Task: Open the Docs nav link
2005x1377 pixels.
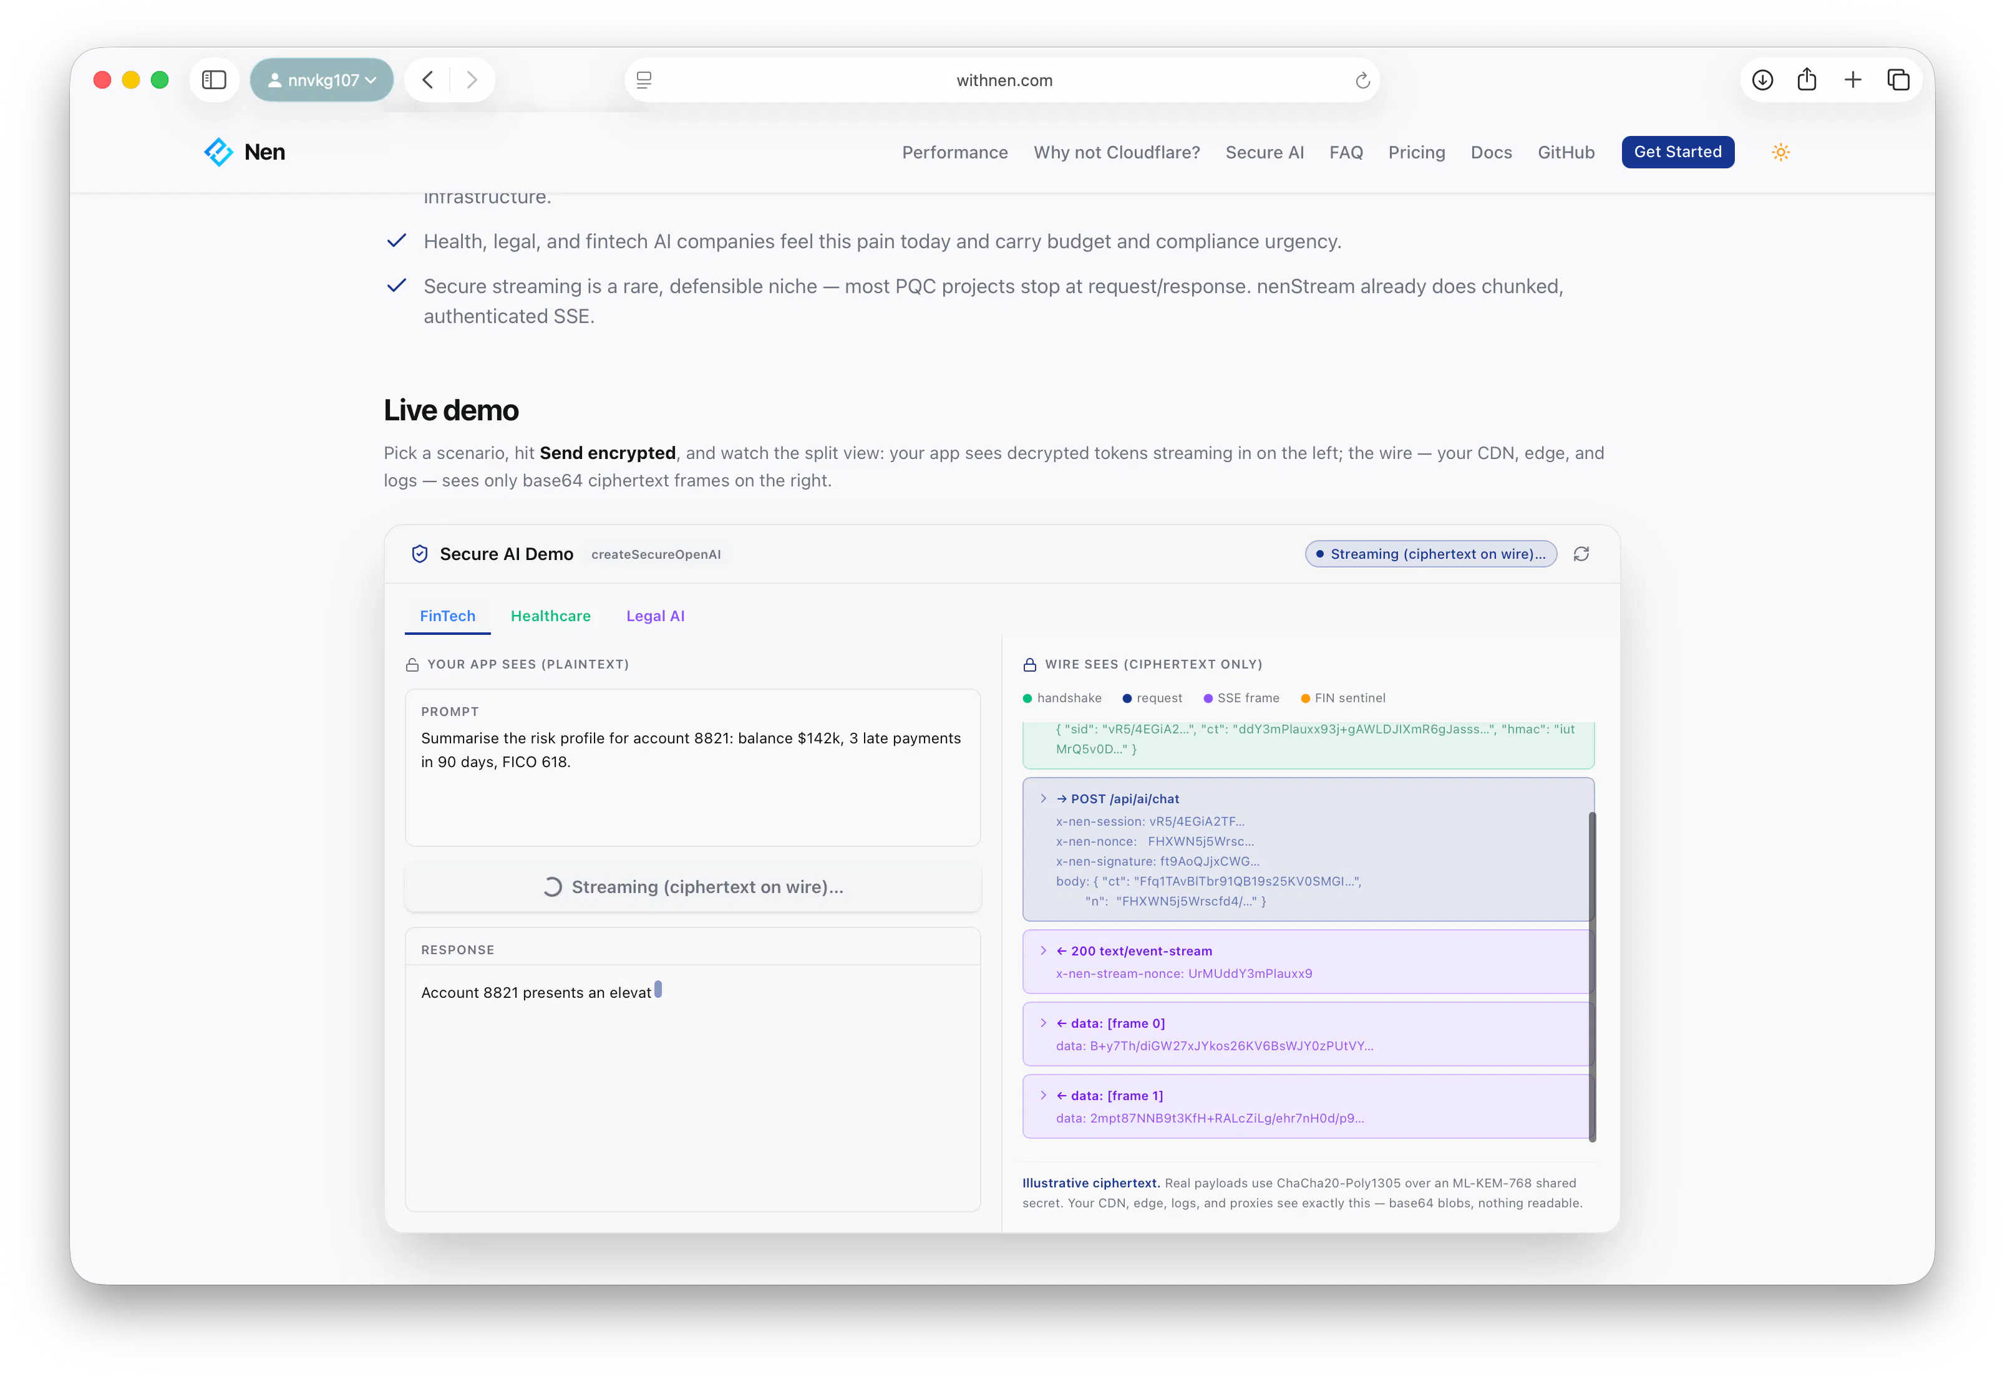Action: pos(1490,153)
